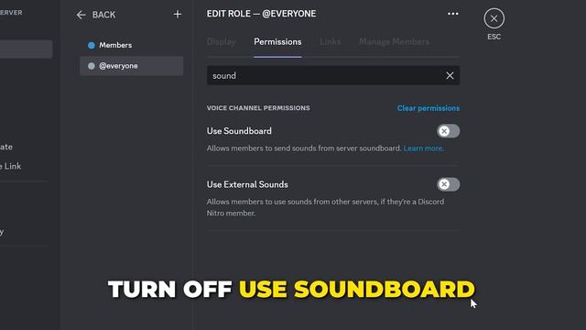
Task: Select the @everyone role
Action: tap(132, 66)
